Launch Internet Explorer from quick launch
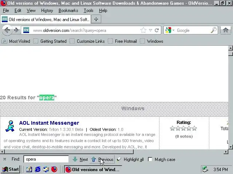The height and width of the screenshot is (174, 233). coord(37,169)
